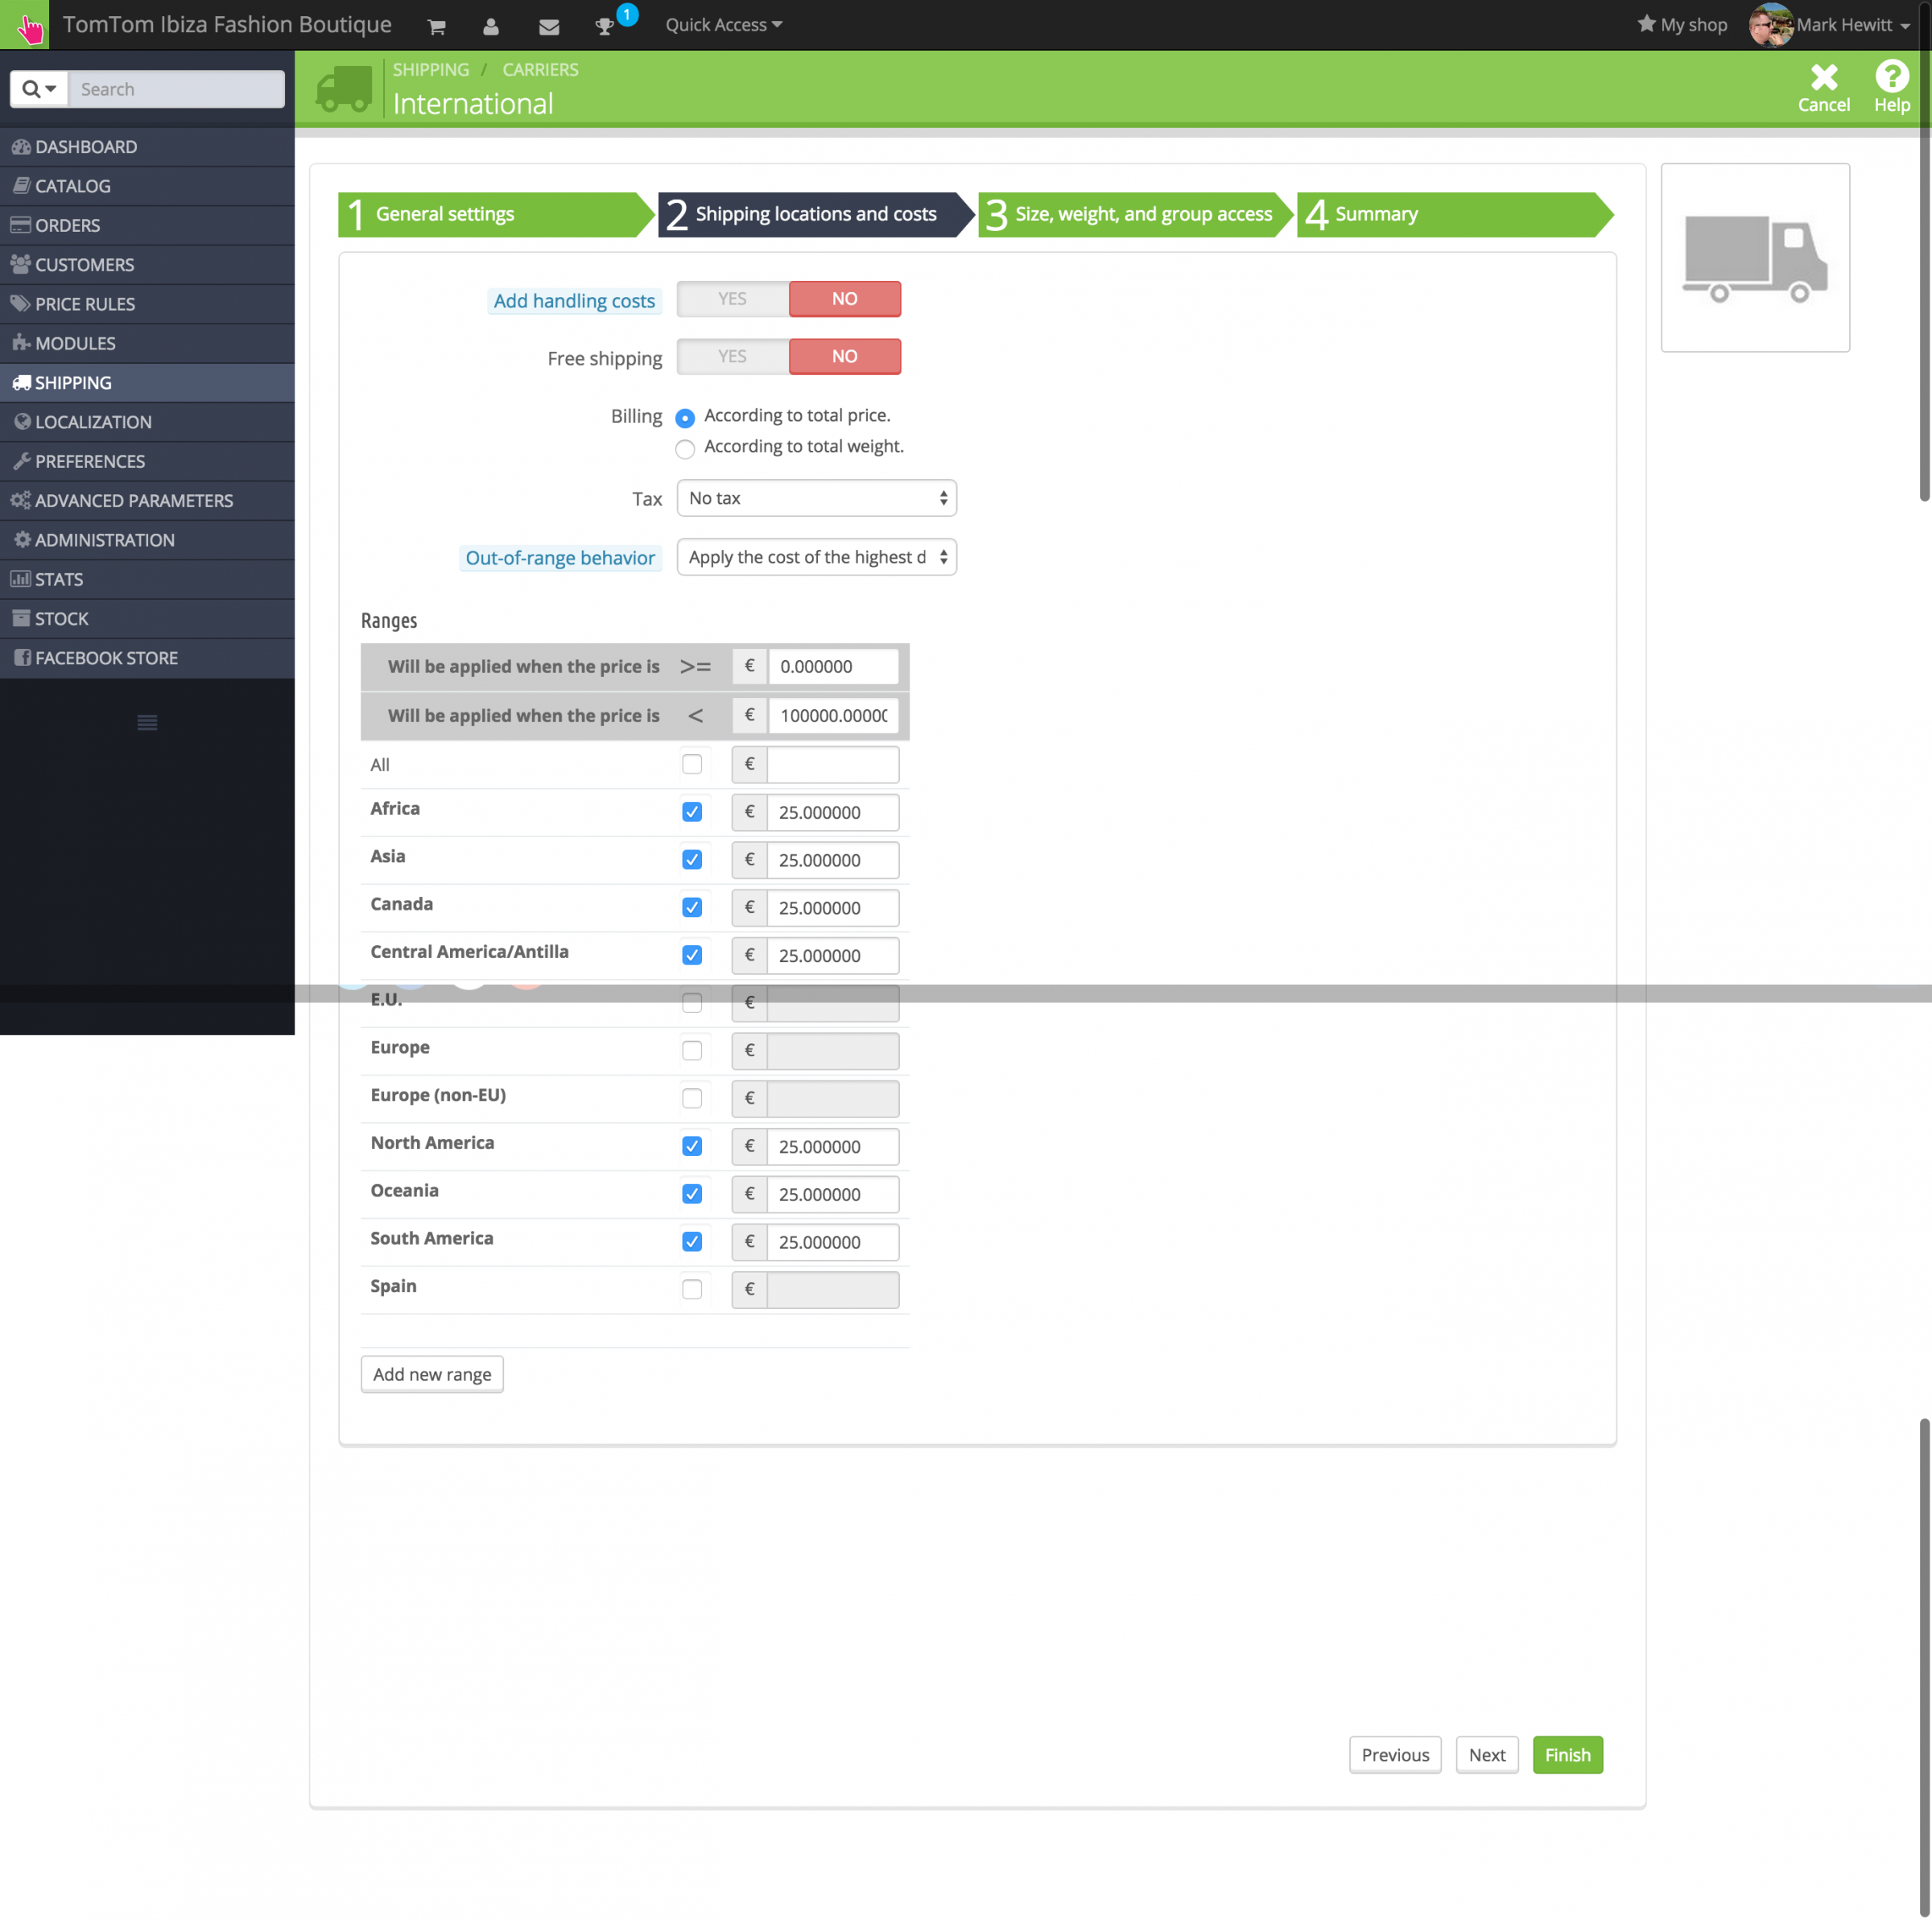The height and width of the screenshot is (1920, 1932).
Task: Click the Add new range button
Action: [x=431, y=1373]
